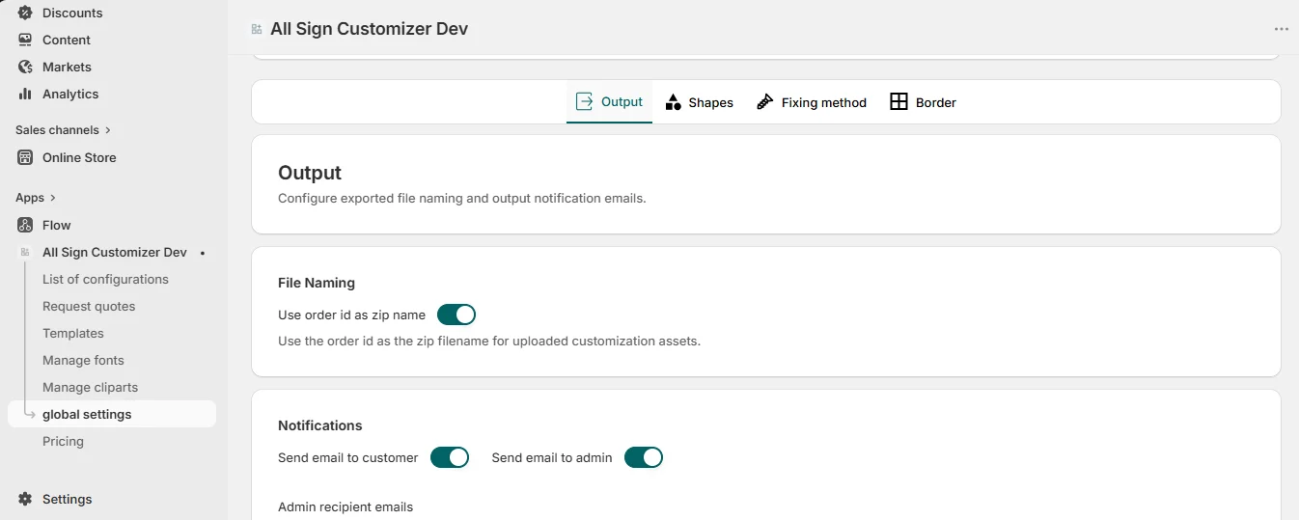Click the Shapes tab icon
Viewport: 1299px width, 520px height.
pyautogui.click(x=674, y=102)
